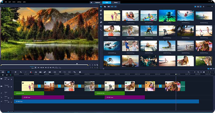Image resolution: width=215 pixels, height=113 pixels.
Task: Zoom in the timeline
Action: 198,72
